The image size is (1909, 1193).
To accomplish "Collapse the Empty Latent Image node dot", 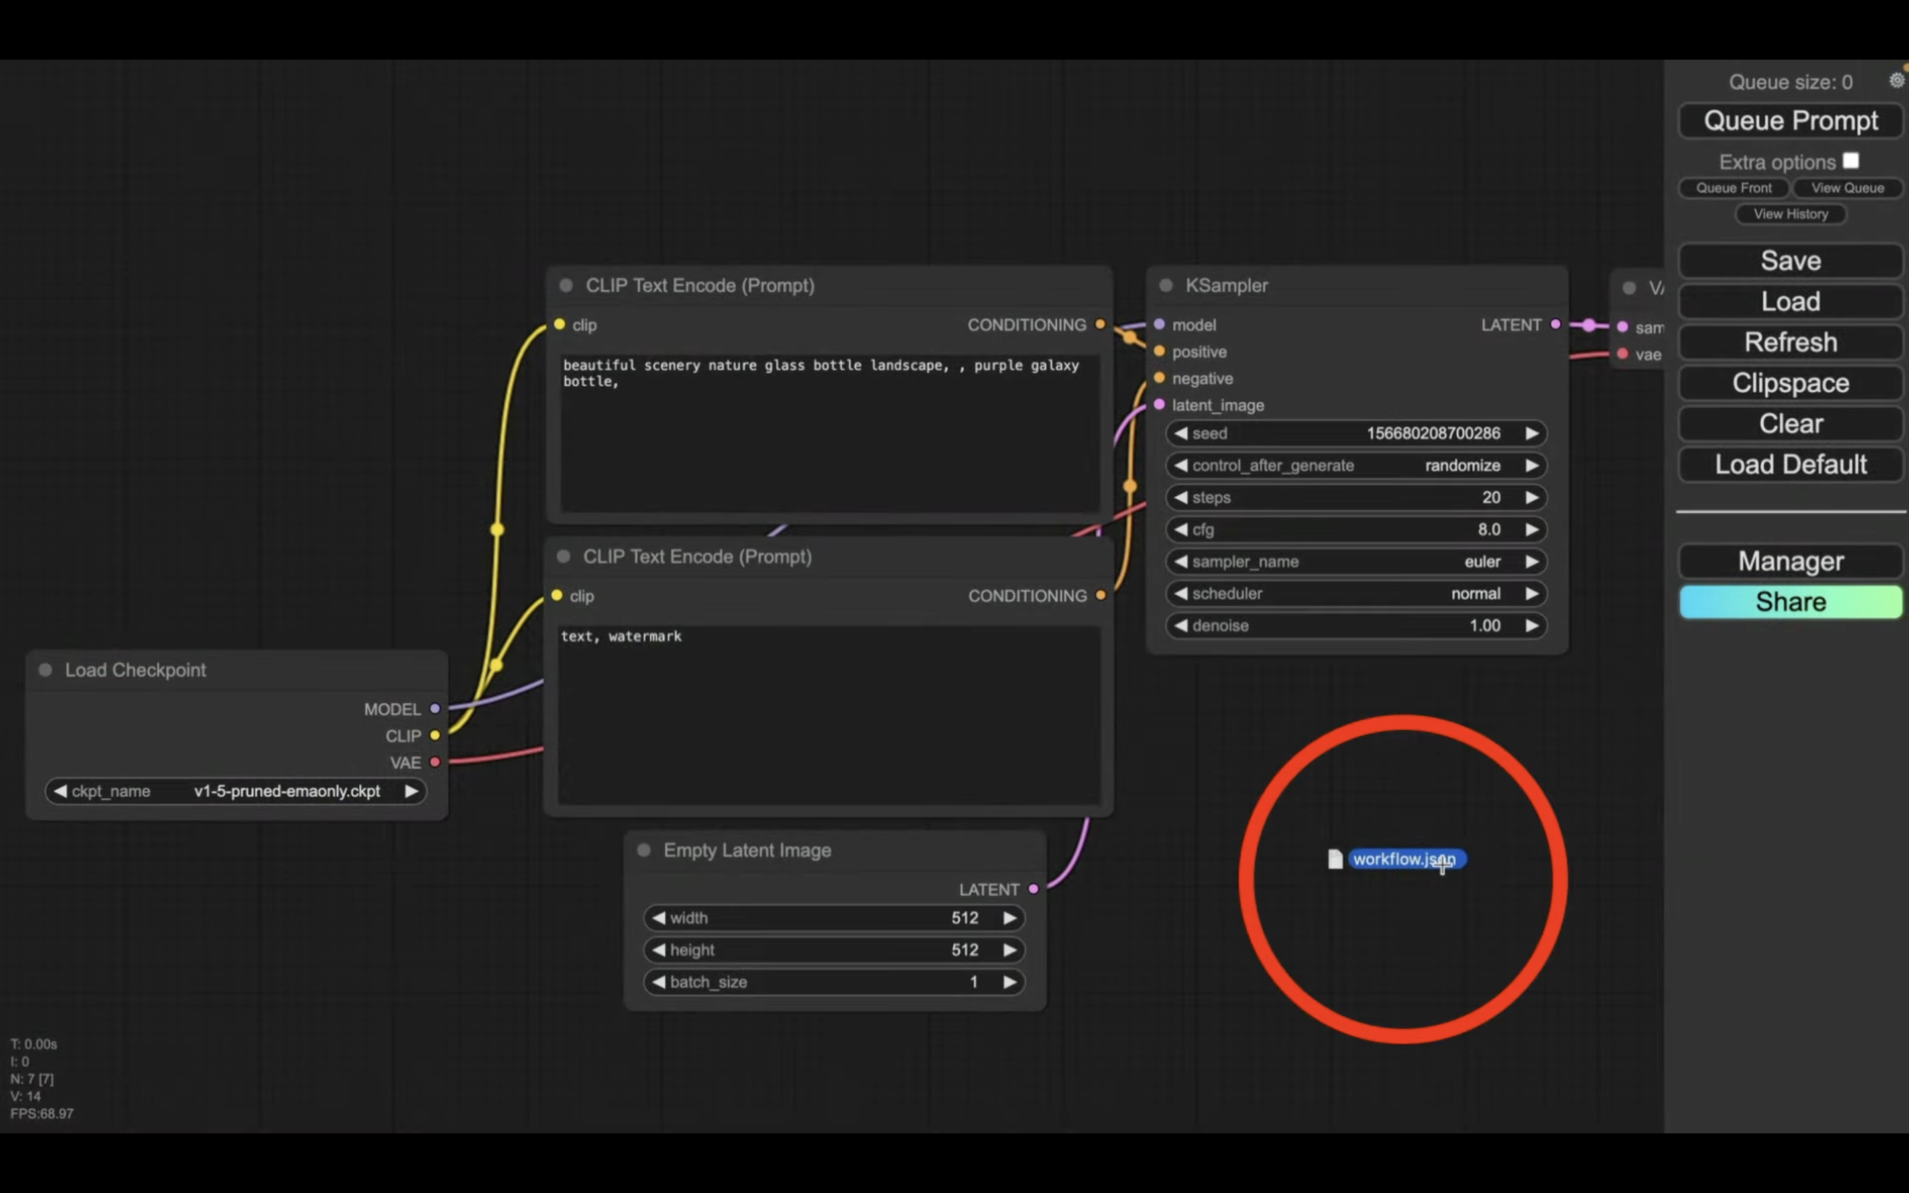I will [x=644, y=850].
